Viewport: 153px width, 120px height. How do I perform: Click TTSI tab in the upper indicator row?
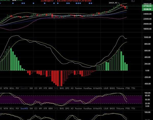[x=133, y=88]
